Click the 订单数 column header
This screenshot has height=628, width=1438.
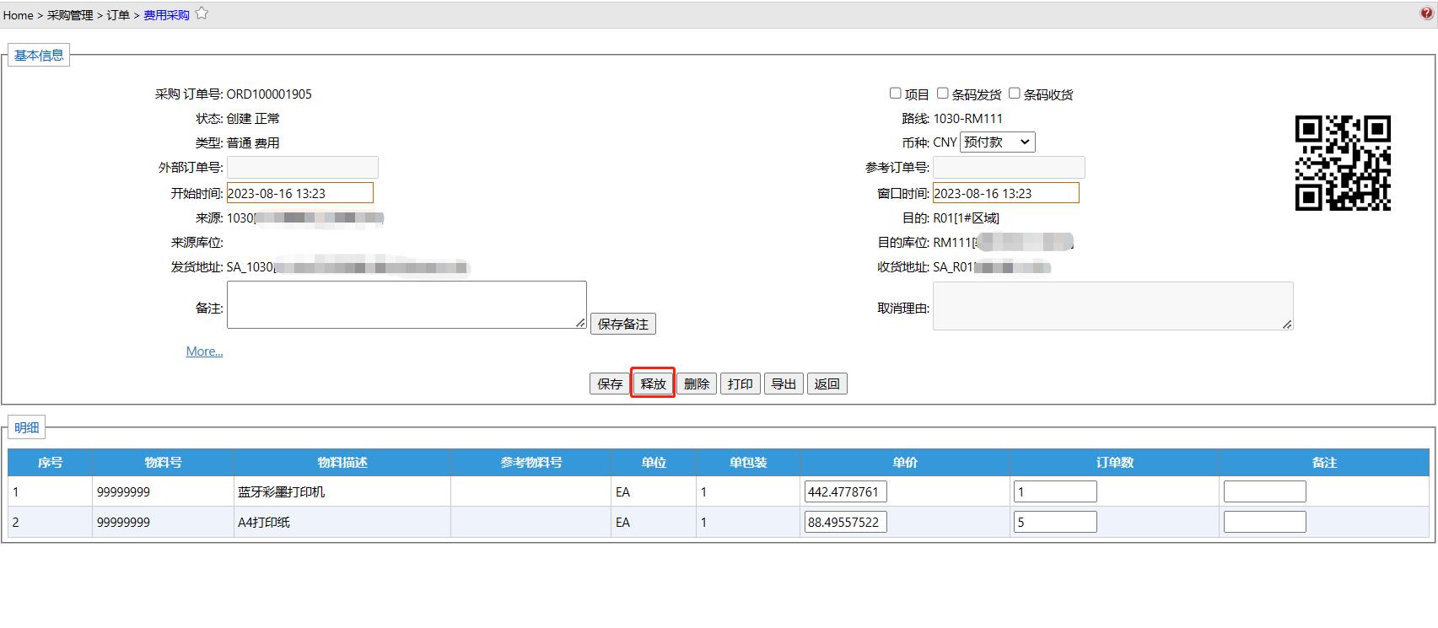1114,462
